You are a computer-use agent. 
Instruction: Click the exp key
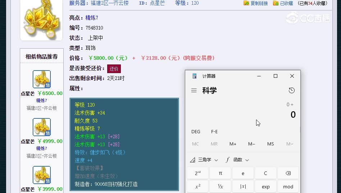(x=265, y=187)
